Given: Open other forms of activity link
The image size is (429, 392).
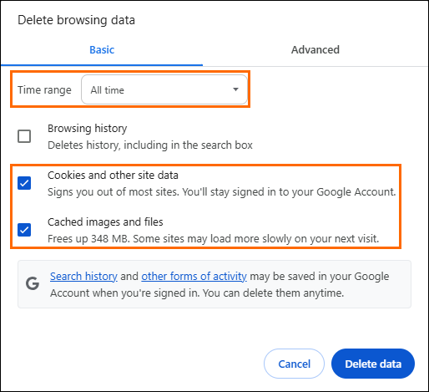Looking at the screenshot, I should coord(194,277).
